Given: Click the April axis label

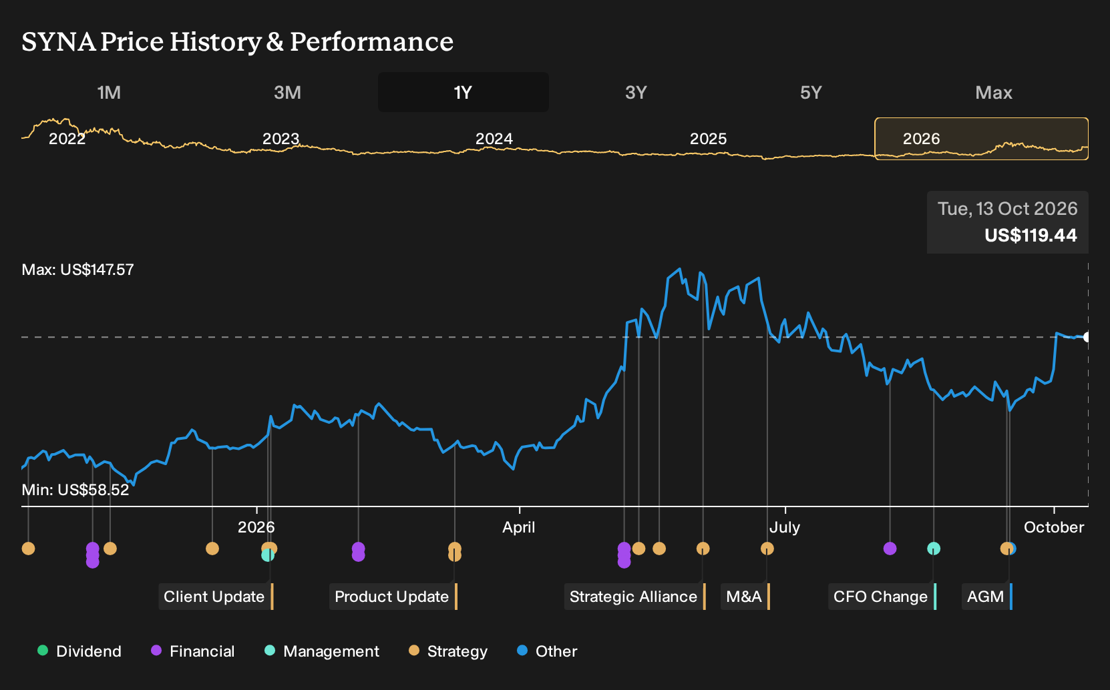Looking at the screenshot, I should 519,527.
